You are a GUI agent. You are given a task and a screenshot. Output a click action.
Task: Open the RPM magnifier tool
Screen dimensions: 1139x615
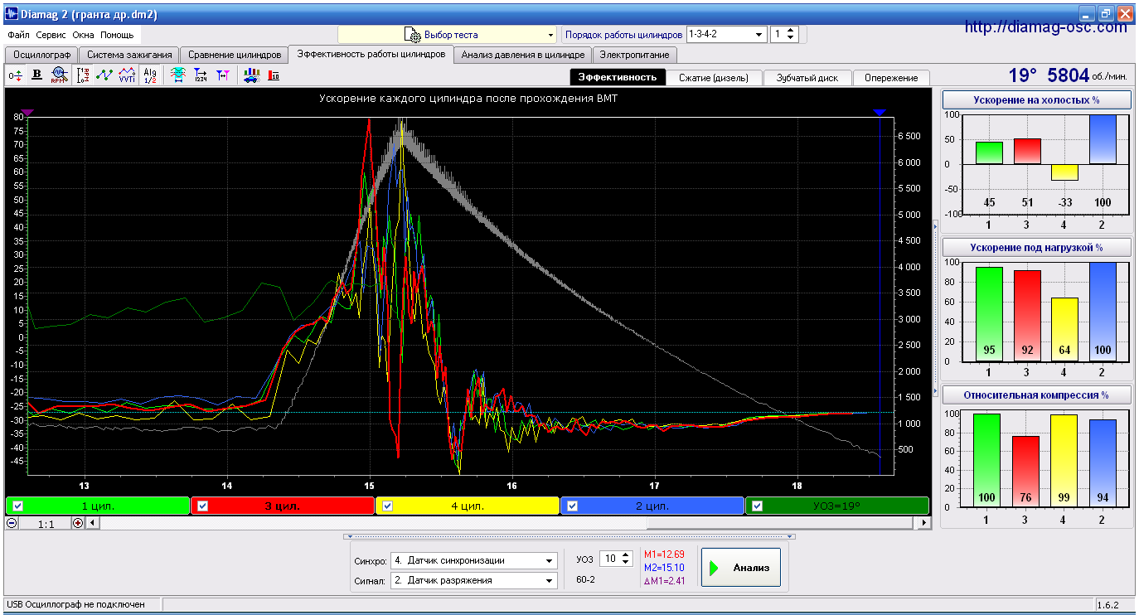(x=59, y=75)
